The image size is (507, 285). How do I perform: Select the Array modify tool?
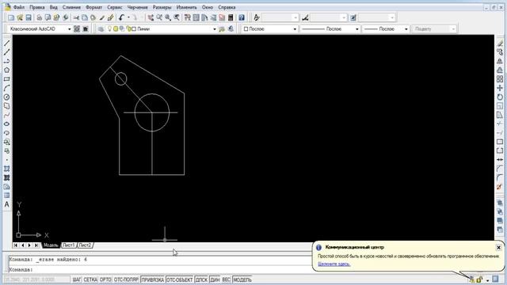point(500,79)
